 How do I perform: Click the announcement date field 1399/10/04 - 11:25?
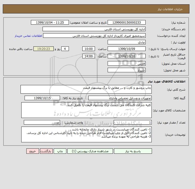(x=50, y=22)
